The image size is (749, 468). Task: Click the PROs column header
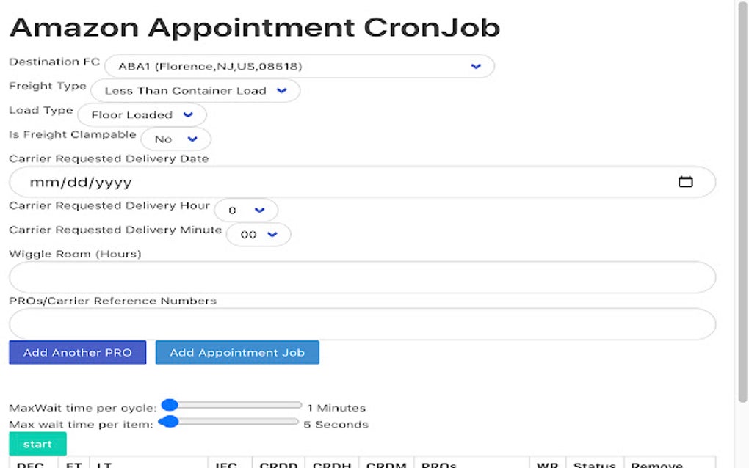pyautogui.click(x=438, y=464)
